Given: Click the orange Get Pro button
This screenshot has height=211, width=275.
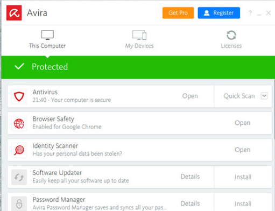Looking at the screenshot, I should (x=178, y=13).
